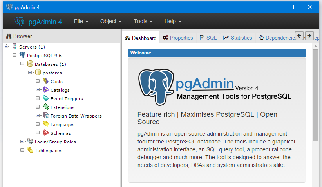Switch to the SQL tab
Viewport: 322px width, 187px height.
point(208,38)
